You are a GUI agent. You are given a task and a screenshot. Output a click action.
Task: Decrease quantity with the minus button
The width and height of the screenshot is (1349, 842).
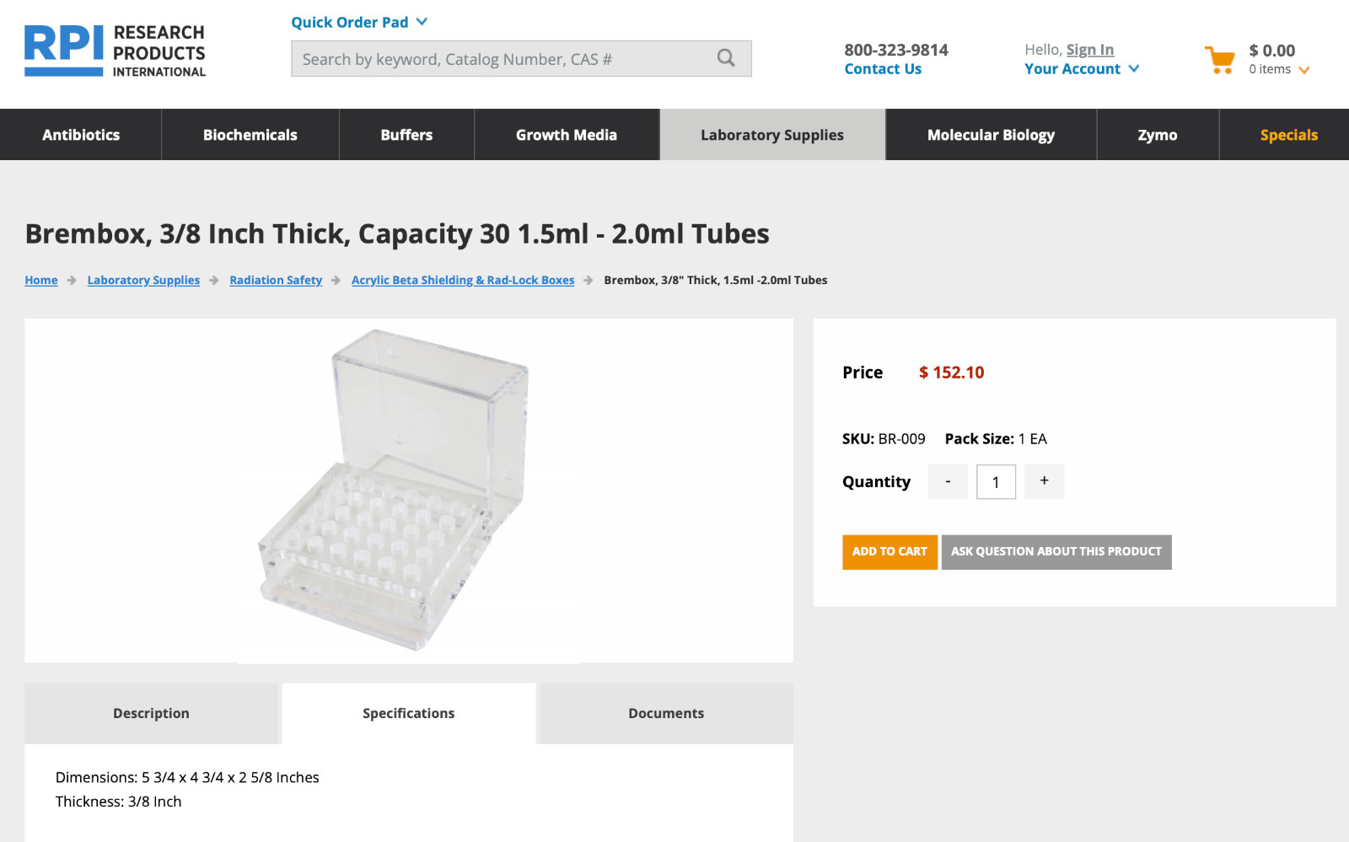[948, 481]
